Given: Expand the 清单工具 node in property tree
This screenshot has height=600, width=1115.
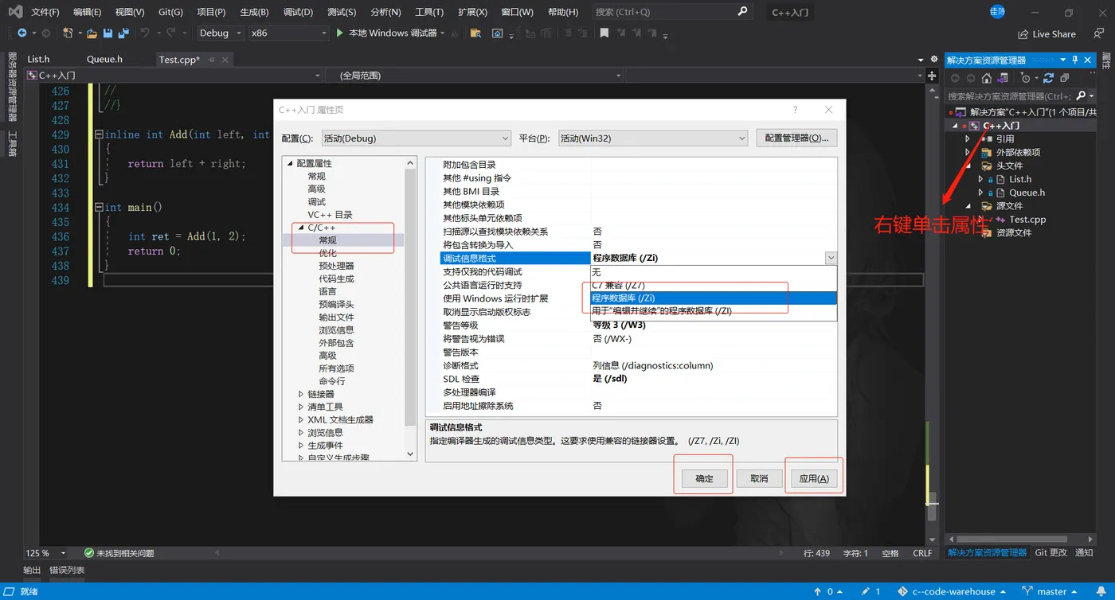Looking at the screenshot, I should coord(301,407).
